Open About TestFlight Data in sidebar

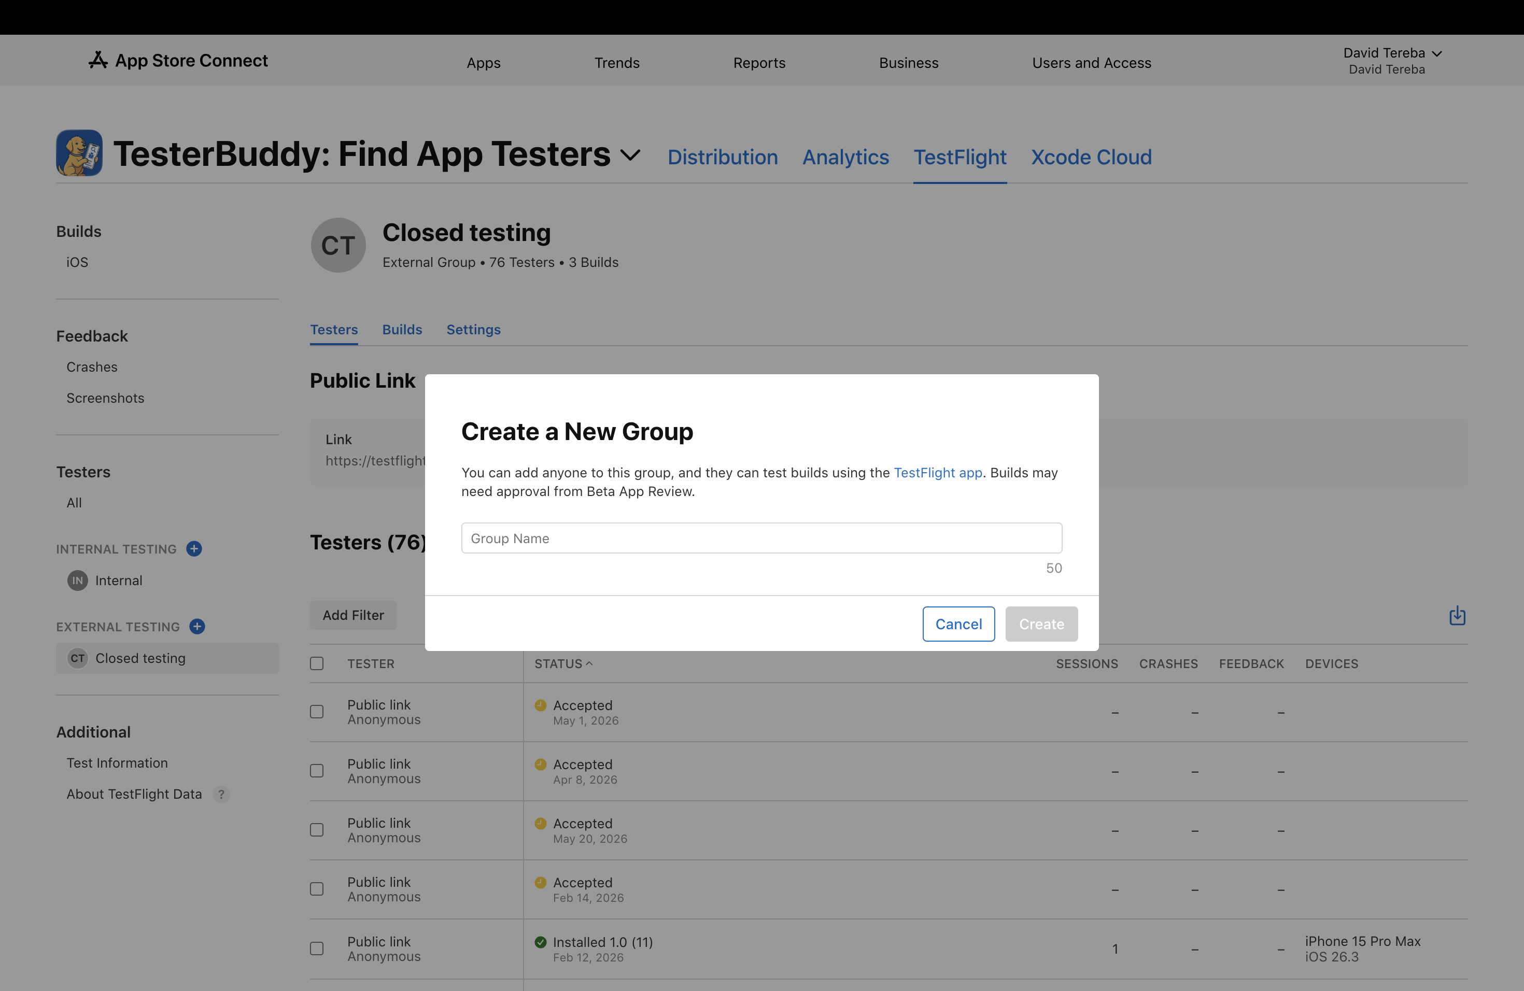tap(134, 795)
